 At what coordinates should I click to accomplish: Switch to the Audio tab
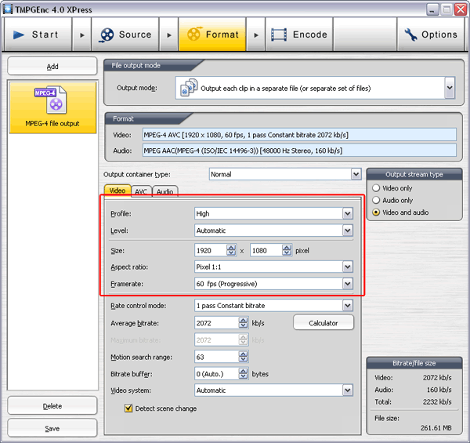click(x=164, y=191)
